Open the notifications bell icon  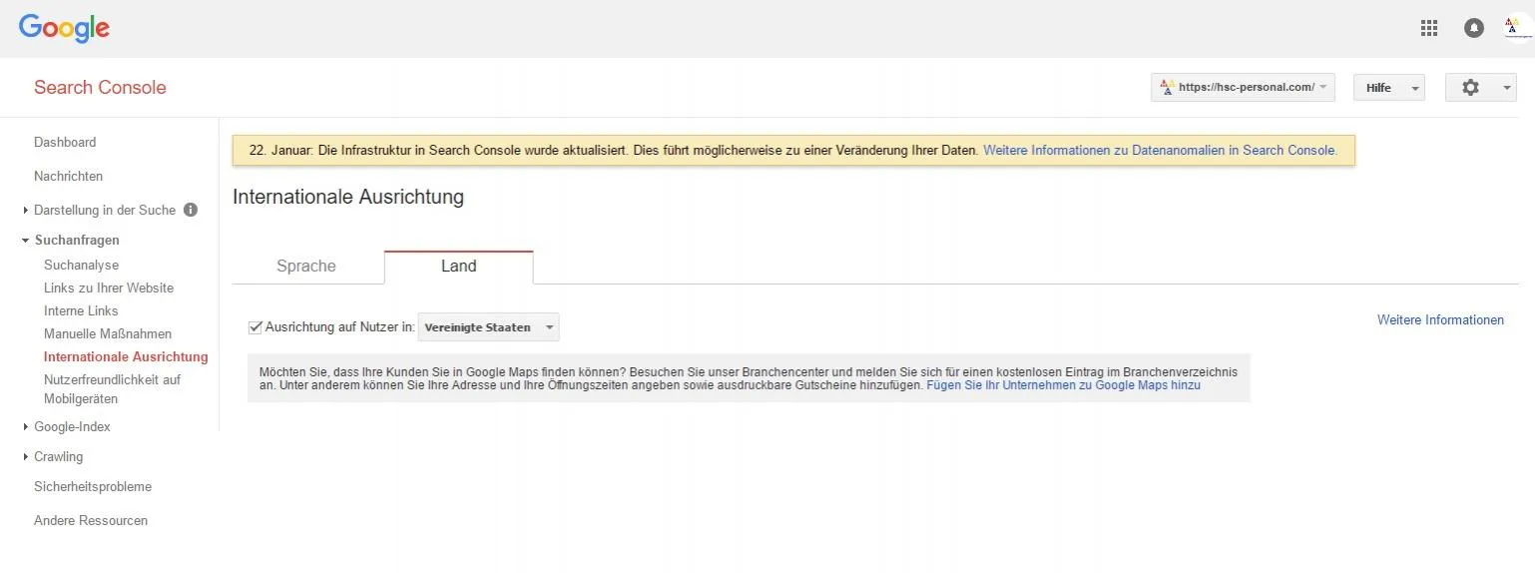[1474, 28]
